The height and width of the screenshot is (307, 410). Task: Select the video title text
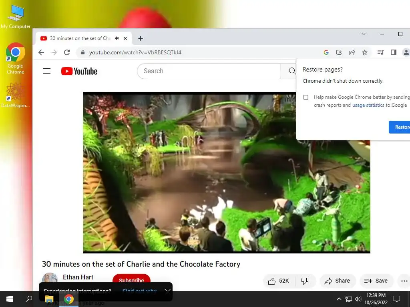pos(141,264)
